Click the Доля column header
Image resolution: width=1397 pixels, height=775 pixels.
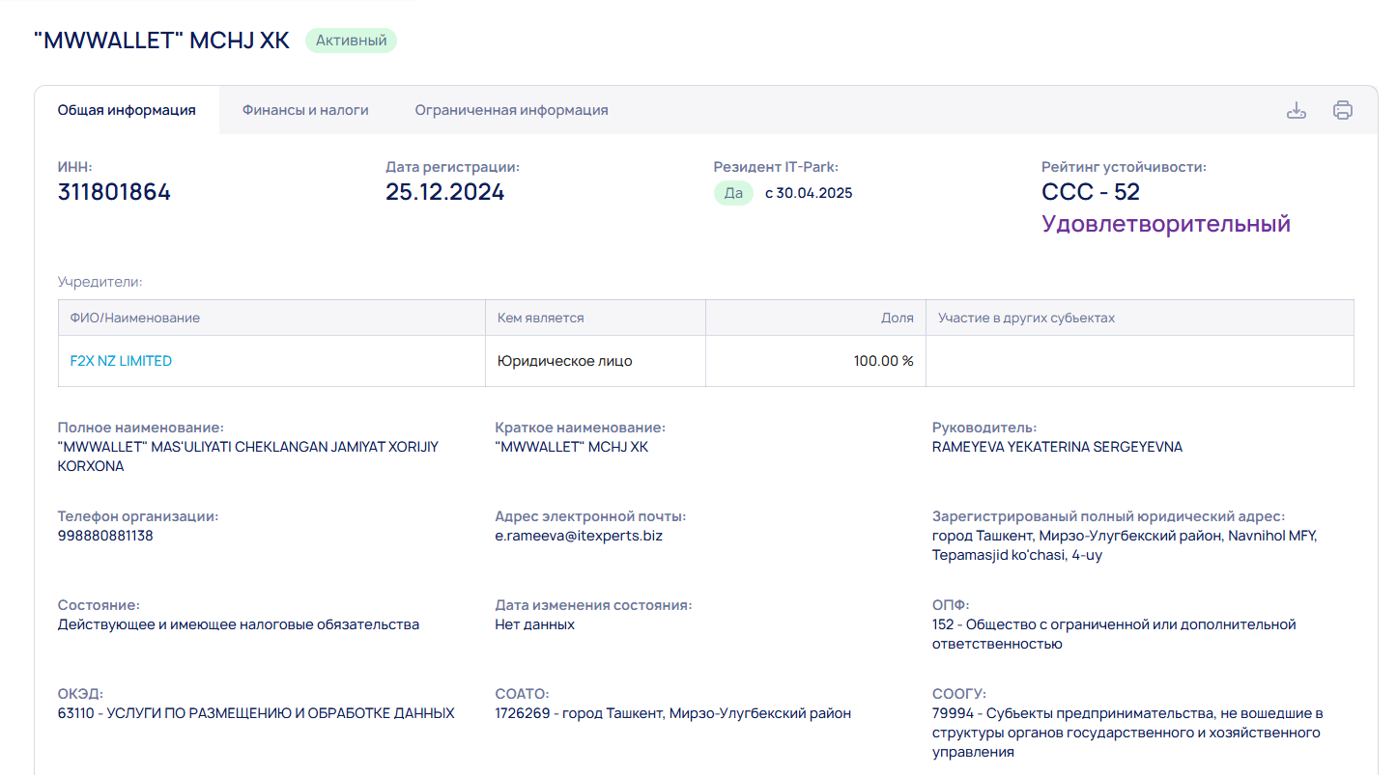pos(815,318)
